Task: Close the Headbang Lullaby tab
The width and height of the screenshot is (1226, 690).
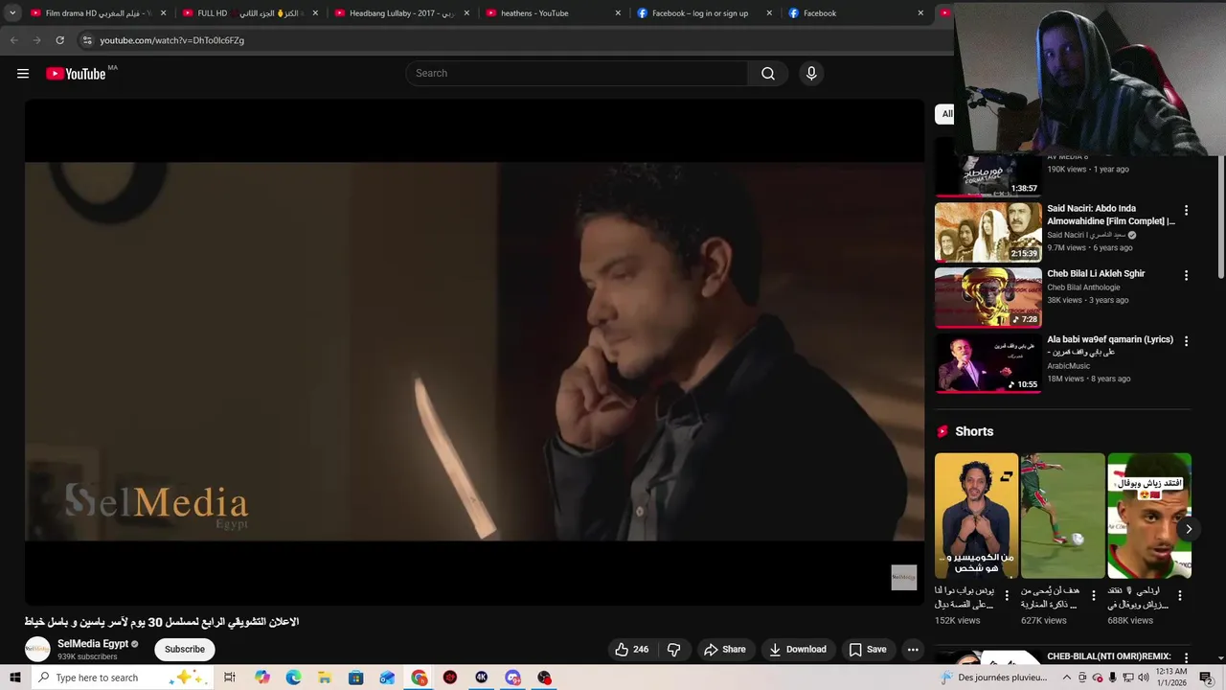Action: point(466,13)
